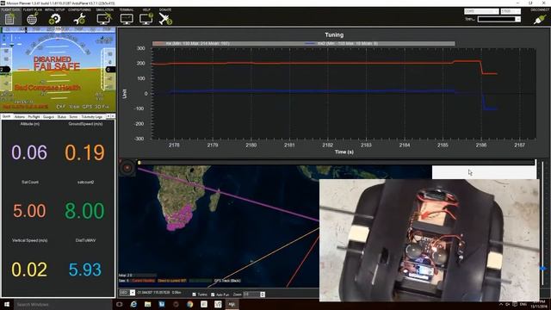Click the Vertical Speed value 0.02

click(x=29, y=270)
